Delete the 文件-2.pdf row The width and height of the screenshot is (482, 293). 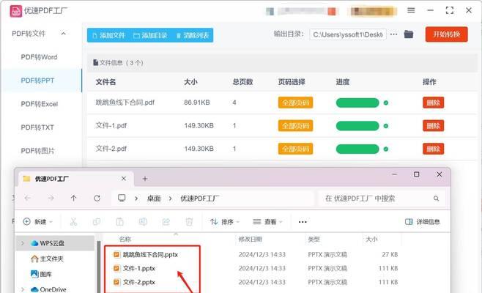433,149
